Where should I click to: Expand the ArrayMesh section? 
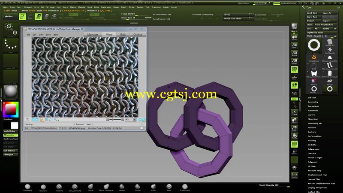coord(313,106)
